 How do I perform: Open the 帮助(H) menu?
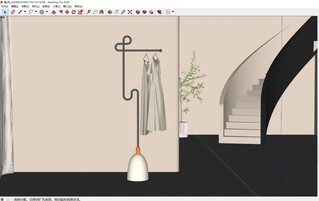(78, 6)
